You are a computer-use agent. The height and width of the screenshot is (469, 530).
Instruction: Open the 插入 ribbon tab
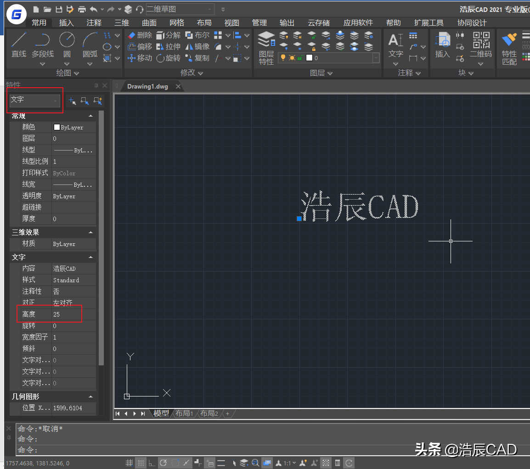click(x=66, y=22)
